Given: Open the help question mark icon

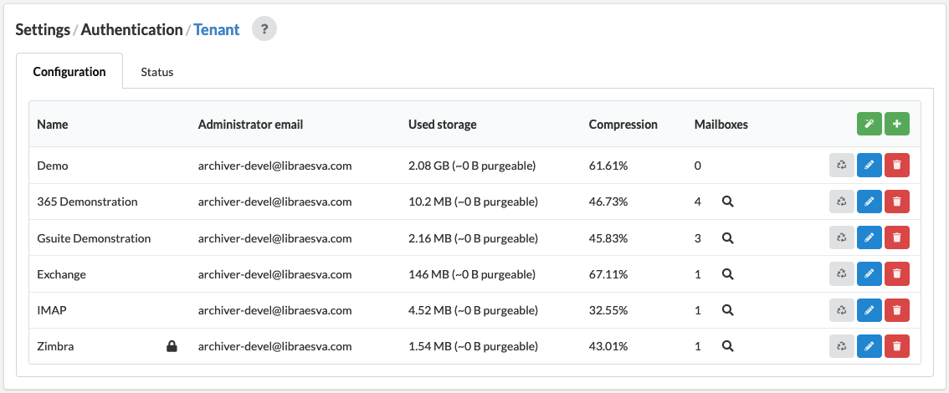Looking at the screenshot, I should tap(264, 29).
